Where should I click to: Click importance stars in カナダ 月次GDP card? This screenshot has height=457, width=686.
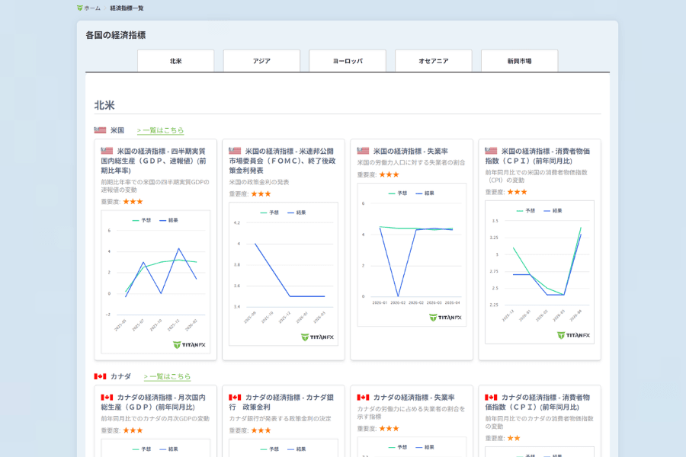pyautogui.click(x=133, y=430)
